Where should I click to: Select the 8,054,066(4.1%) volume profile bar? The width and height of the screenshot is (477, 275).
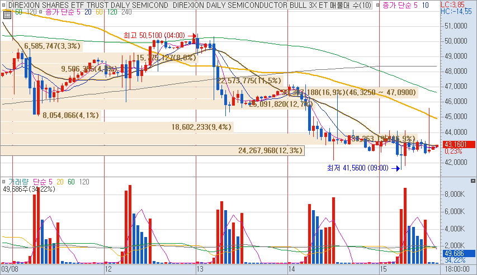(51, 115)
